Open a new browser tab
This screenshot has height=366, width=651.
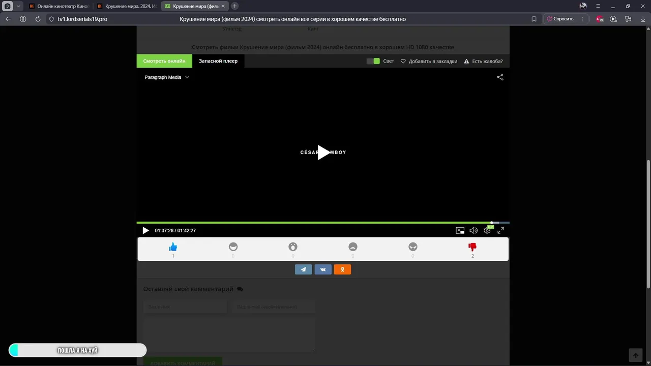(x=234, y=6)
